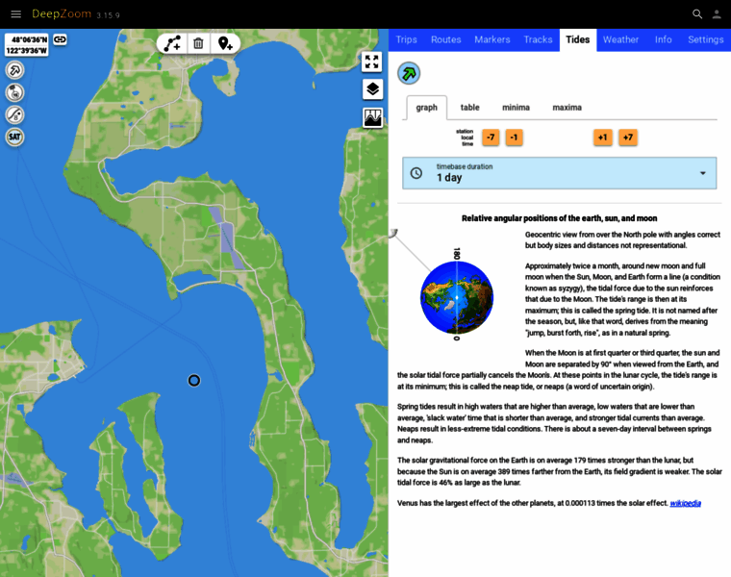This screenshot has width=731, height=577.
Task: Switch to the Tracks tab
Action: [x=538, y=39]
